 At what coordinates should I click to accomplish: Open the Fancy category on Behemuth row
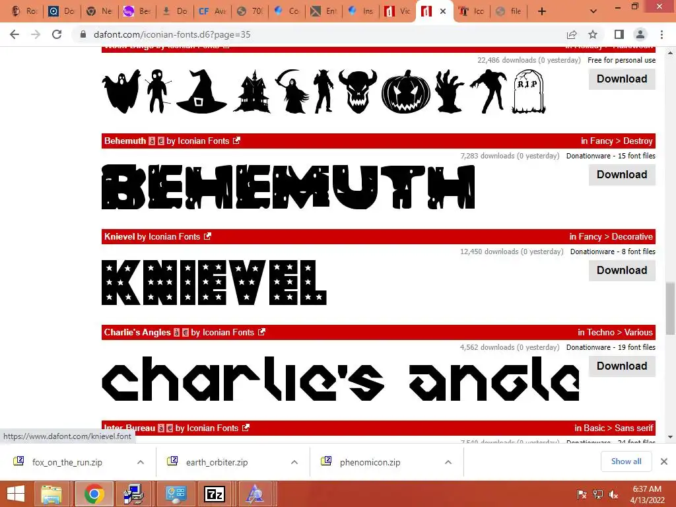(602, 141)
